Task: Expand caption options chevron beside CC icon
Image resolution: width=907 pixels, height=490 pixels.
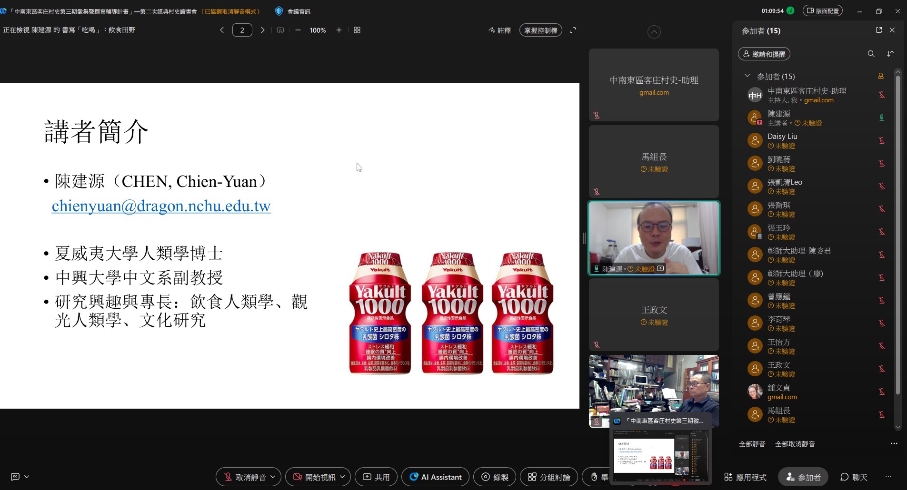Action: coord(27,476)
